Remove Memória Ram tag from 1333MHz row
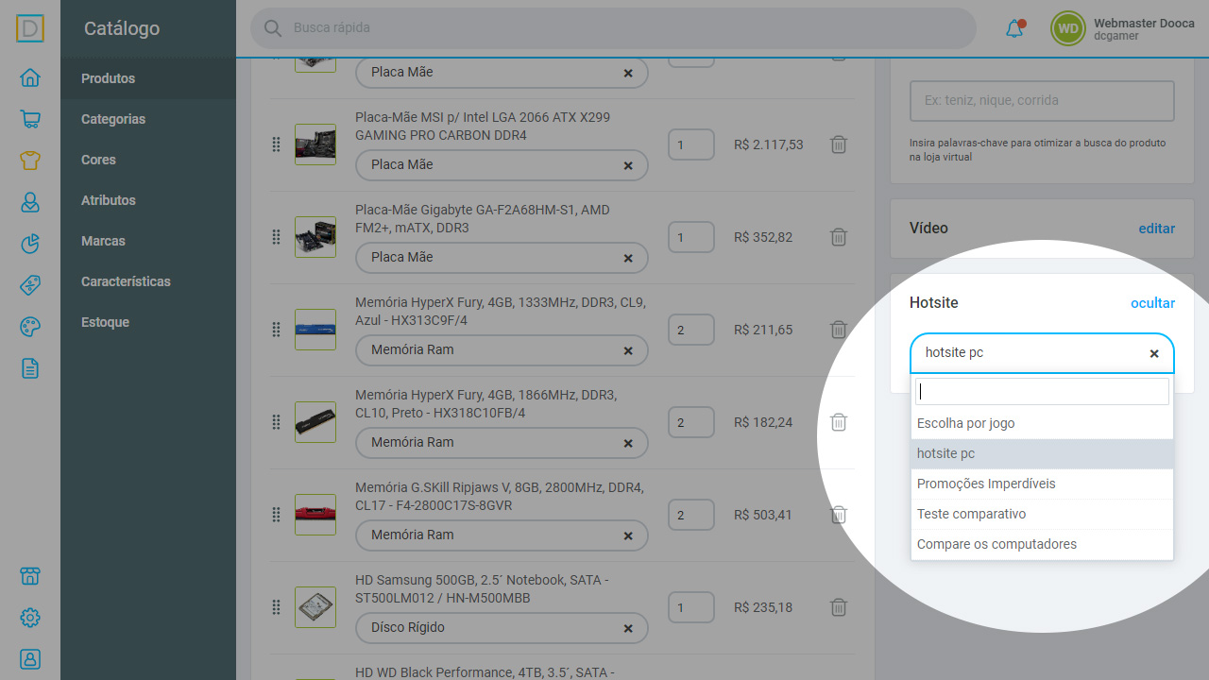Screen dimensions: 1209x680 628,350
